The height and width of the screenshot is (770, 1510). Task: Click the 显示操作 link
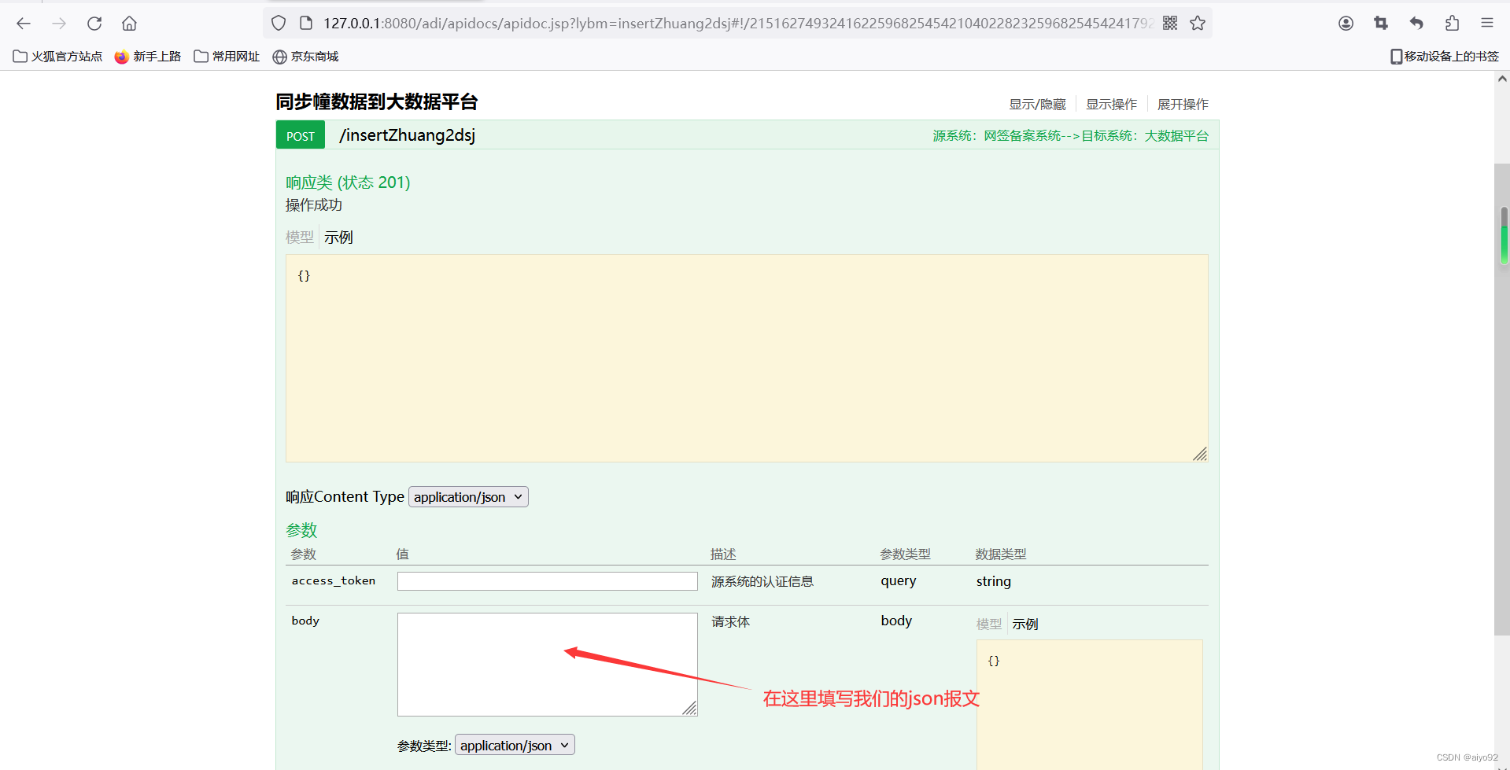(x=1111, y=105)
